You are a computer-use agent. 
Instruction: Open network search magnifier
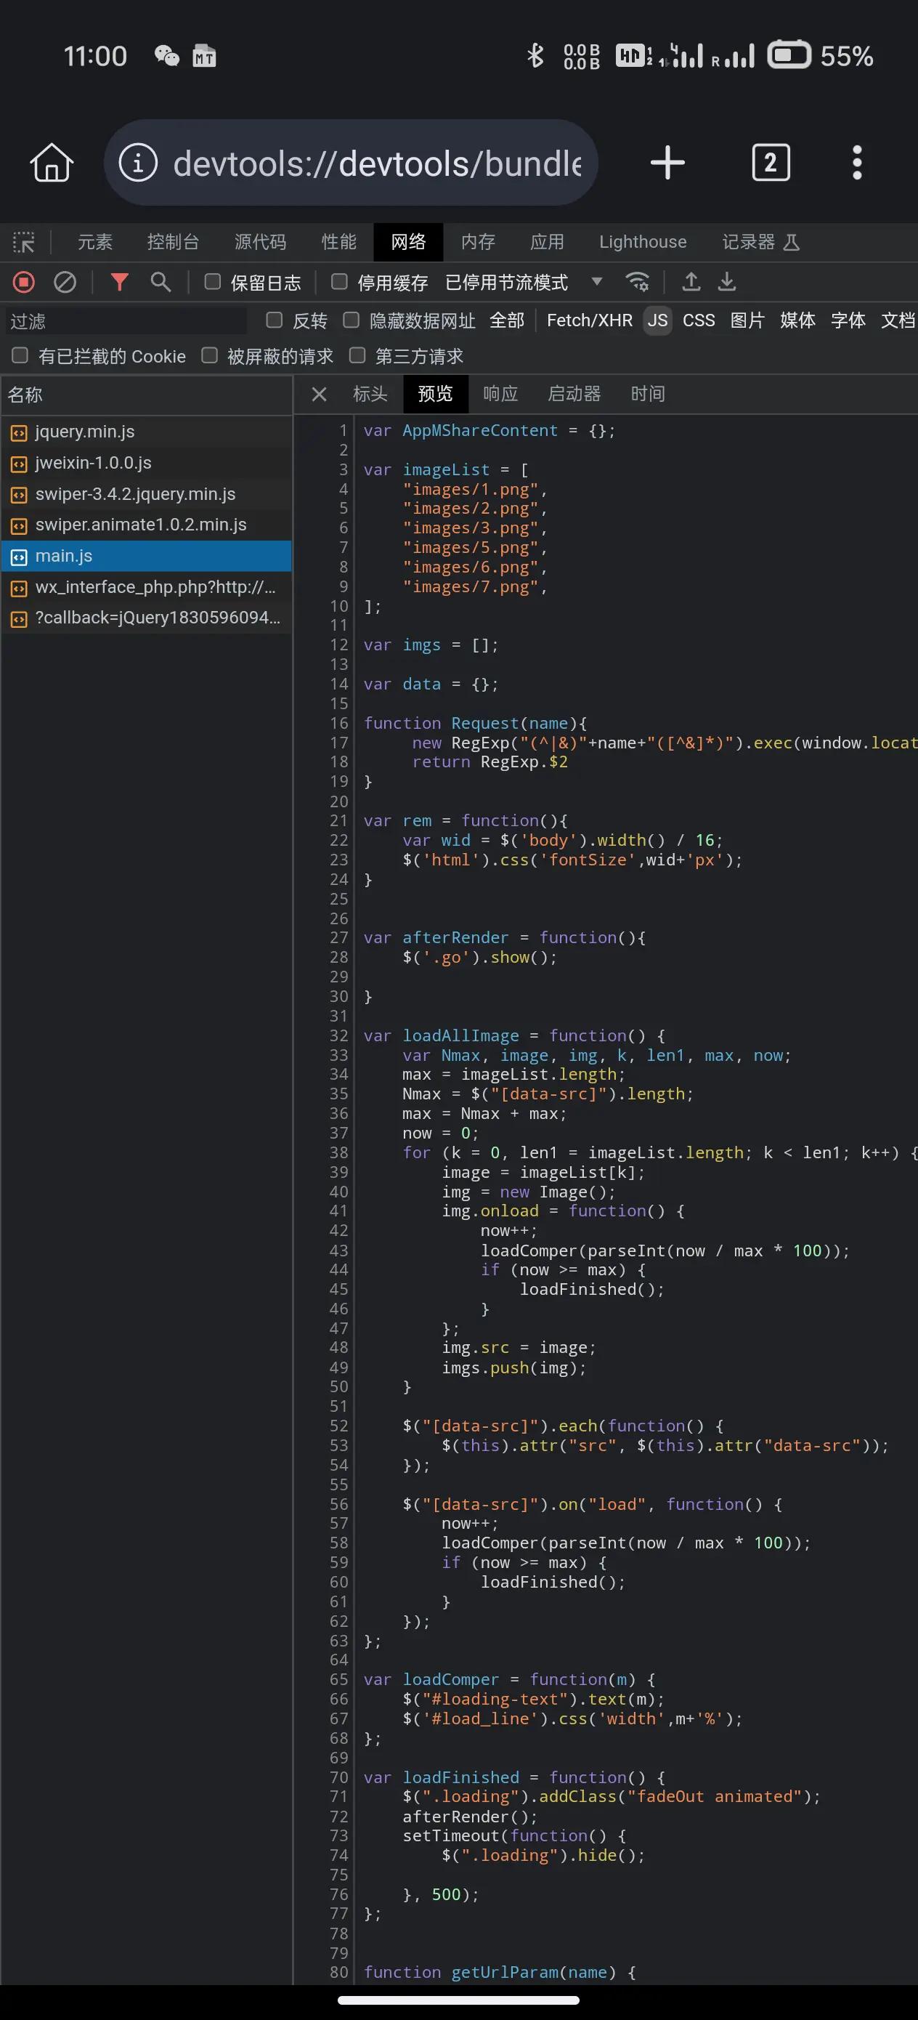(161, 281)
